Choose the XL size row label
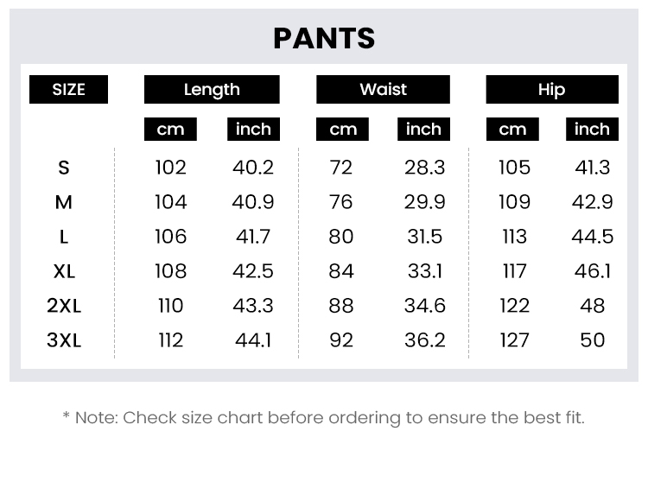 [64, 271]
